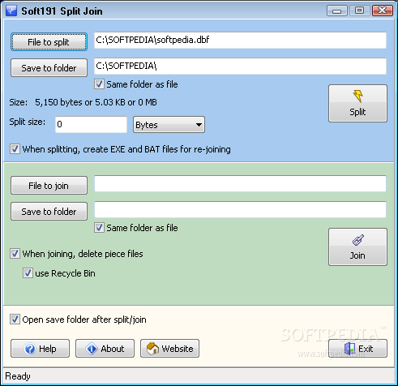Image resolution: width=398 pixels, height=386 pixels.
Task: Click the Split size input field
Action: [x=91, y=125]
